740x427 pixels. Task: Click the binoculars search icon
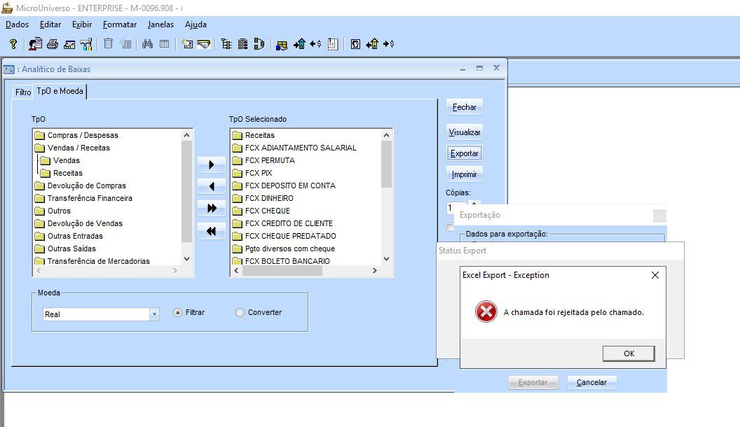pyautogui.click(x=148, y=44)
